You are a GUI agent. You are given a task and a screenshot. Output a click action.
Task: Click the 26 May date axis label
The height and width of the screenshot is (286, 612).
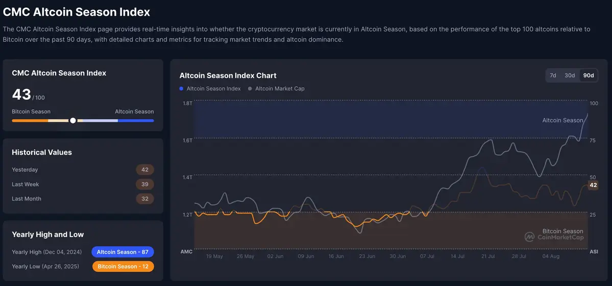tap(245, 256)
